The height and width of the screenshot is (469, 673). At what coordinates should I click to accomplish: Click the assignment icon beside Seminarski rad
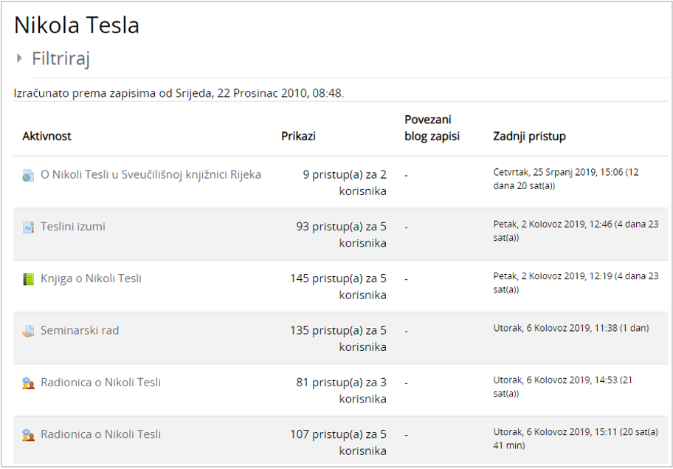(28, 331)
